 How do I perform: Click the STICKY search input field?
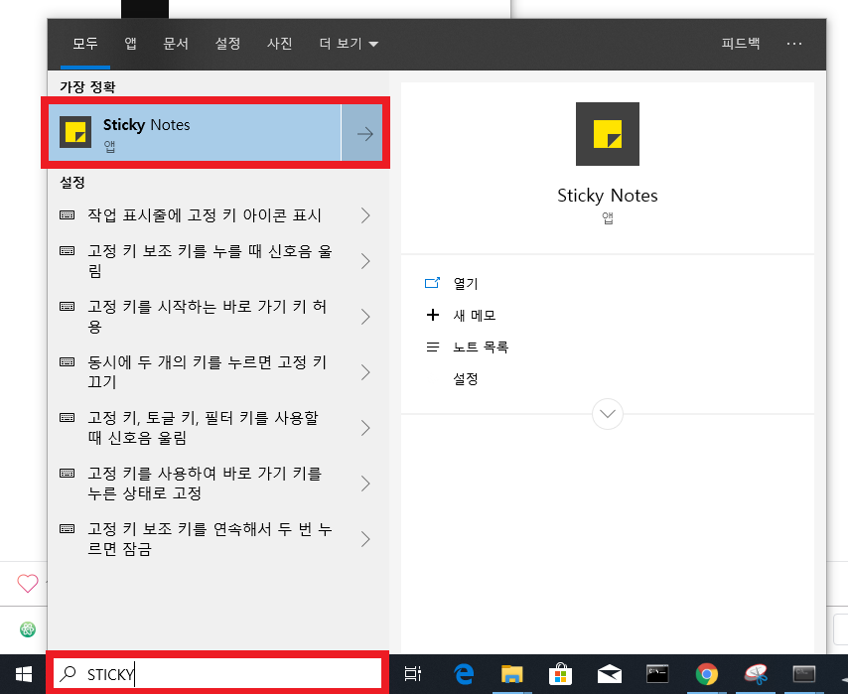[x=217, y=674]
